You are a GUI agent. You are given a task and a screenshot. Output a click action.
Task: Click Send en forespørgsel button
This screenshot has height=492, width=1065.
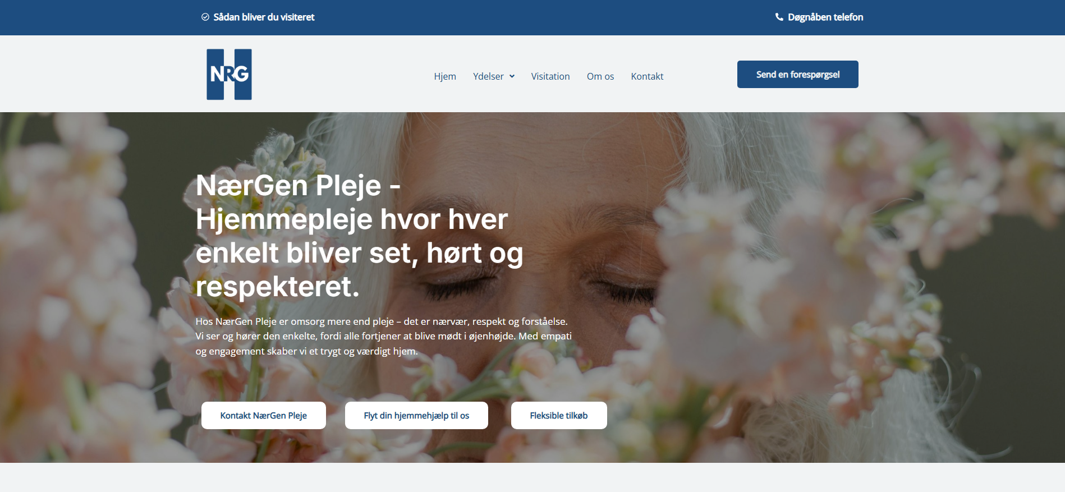click(797, 74)
